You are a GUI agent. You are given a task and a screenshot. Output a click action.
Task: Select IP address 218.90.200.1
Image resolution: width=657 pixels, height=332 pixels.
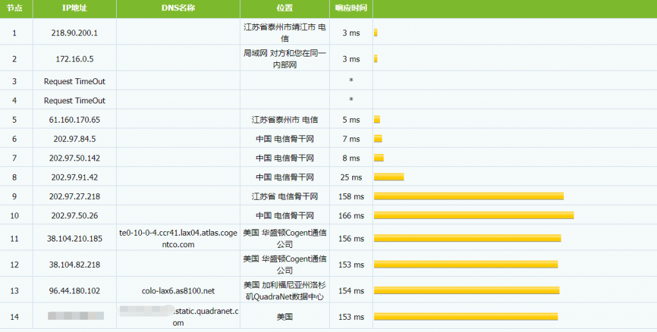[x=74, y=33]
